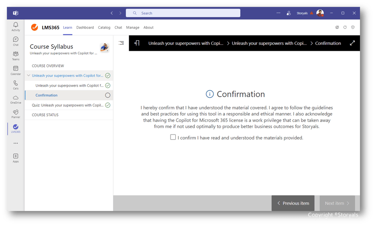Select the Confirmation syllabus item
The image size is (374, 225).
click(x=69, y=95)
